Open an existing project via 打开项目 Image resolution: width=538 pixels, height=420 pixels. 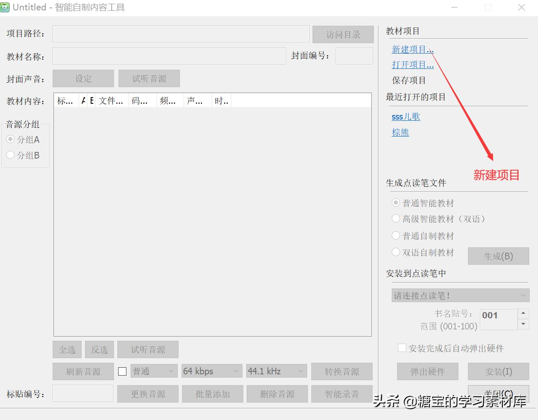click(412, 64)
